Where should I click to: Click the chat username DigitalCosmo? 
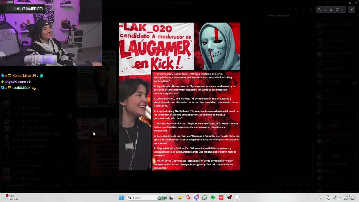[x=15, y=82]
